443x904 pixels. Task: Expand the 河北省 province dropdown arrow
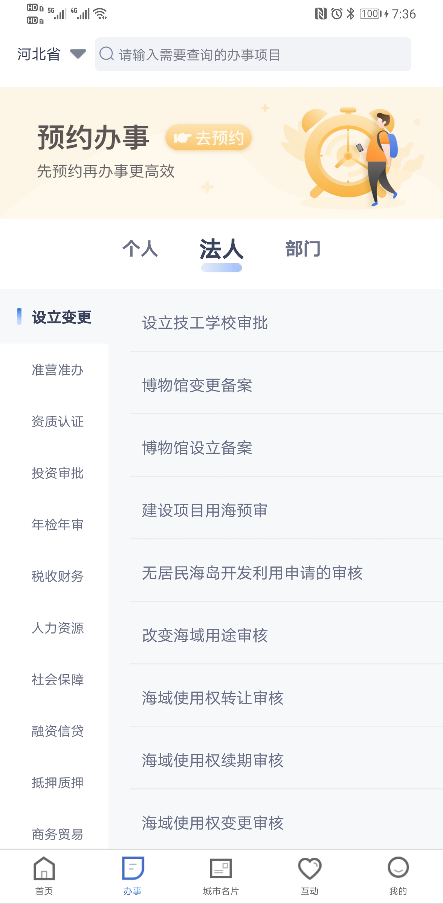(78, 54)
